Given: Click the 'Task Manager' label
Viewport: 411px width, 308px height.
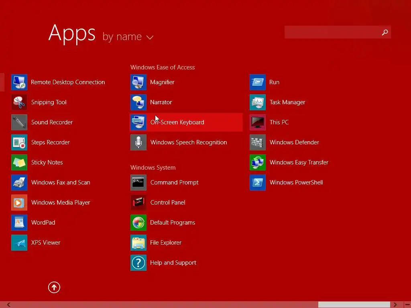Looking at the screenshot, I should click(x=287, y=102).
